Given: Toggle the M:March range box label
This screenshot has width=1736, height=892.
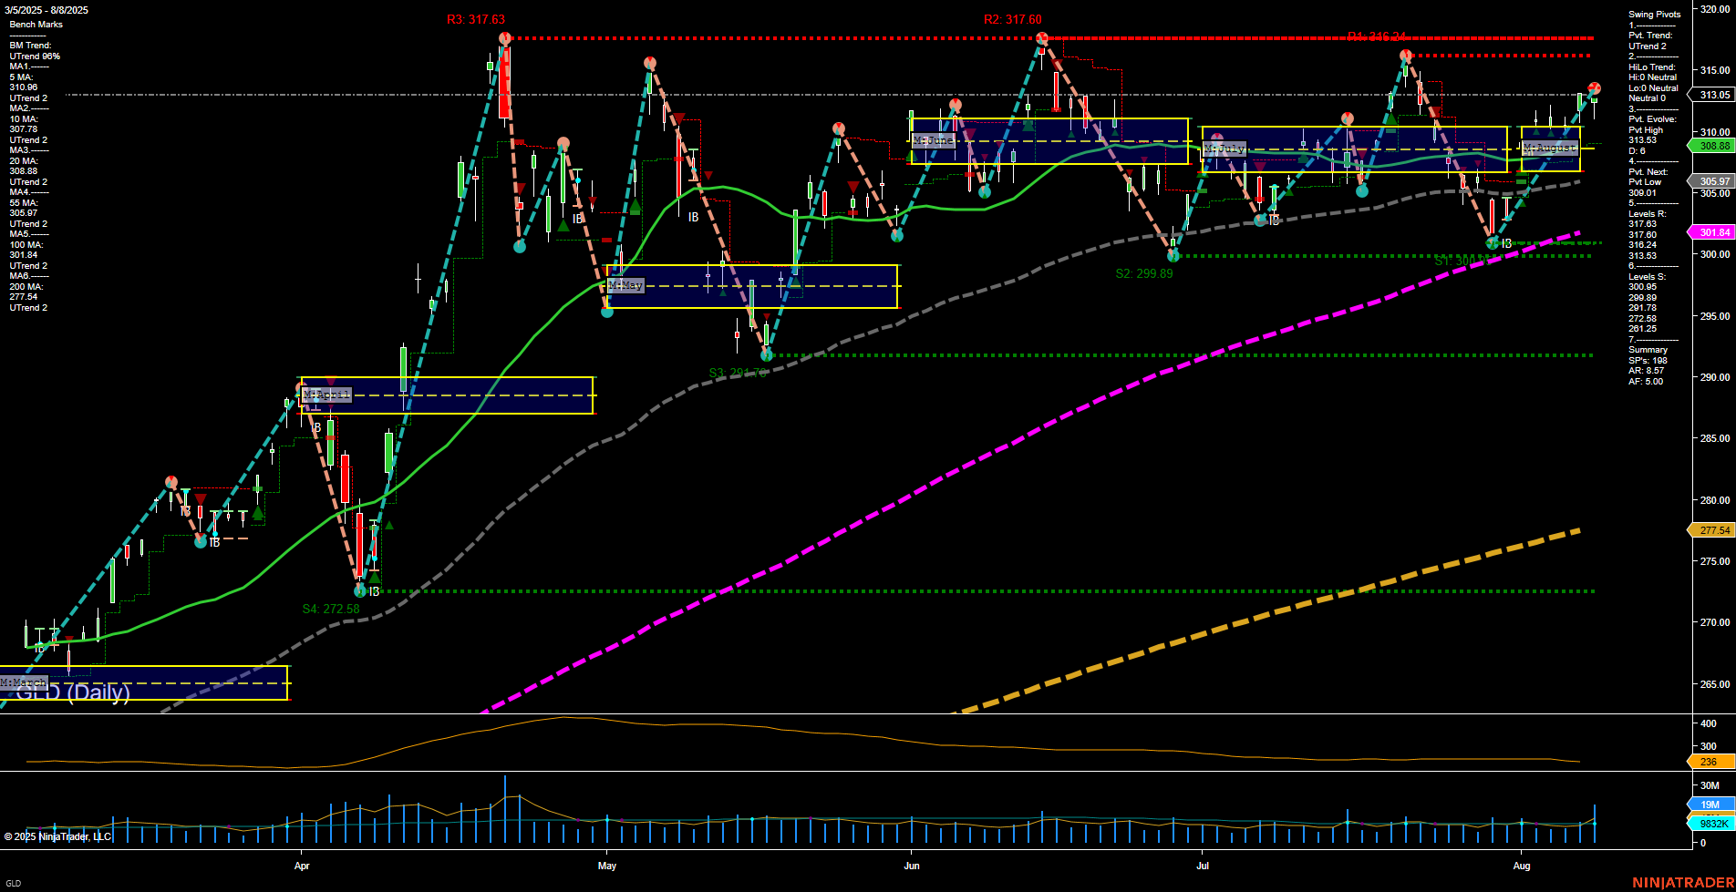Looking at the screenshot, I should (25, 682).
